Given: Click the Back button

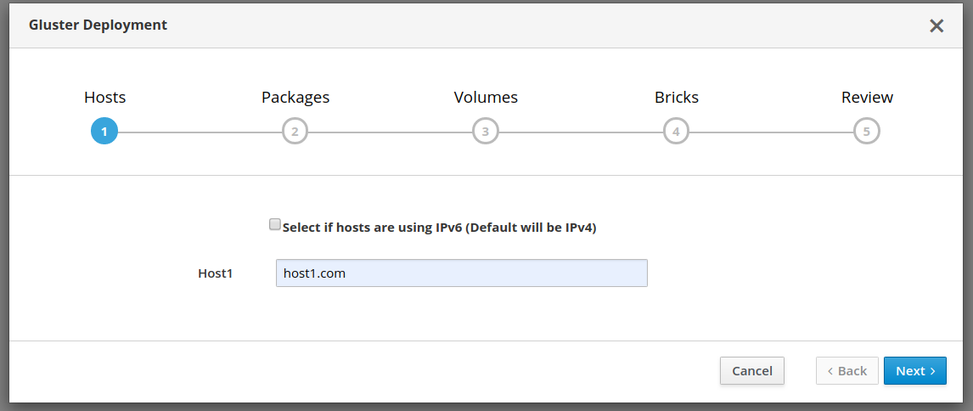Looking at the screenshot, I should [x=846, y=370].
